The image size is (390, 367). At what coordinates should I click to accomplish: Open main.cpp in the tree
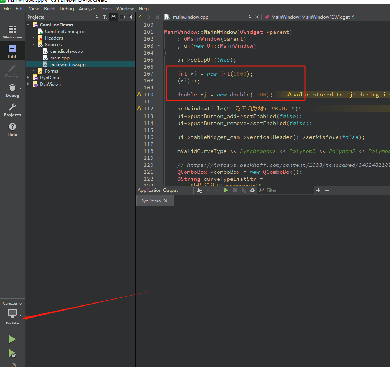[60, 58]
